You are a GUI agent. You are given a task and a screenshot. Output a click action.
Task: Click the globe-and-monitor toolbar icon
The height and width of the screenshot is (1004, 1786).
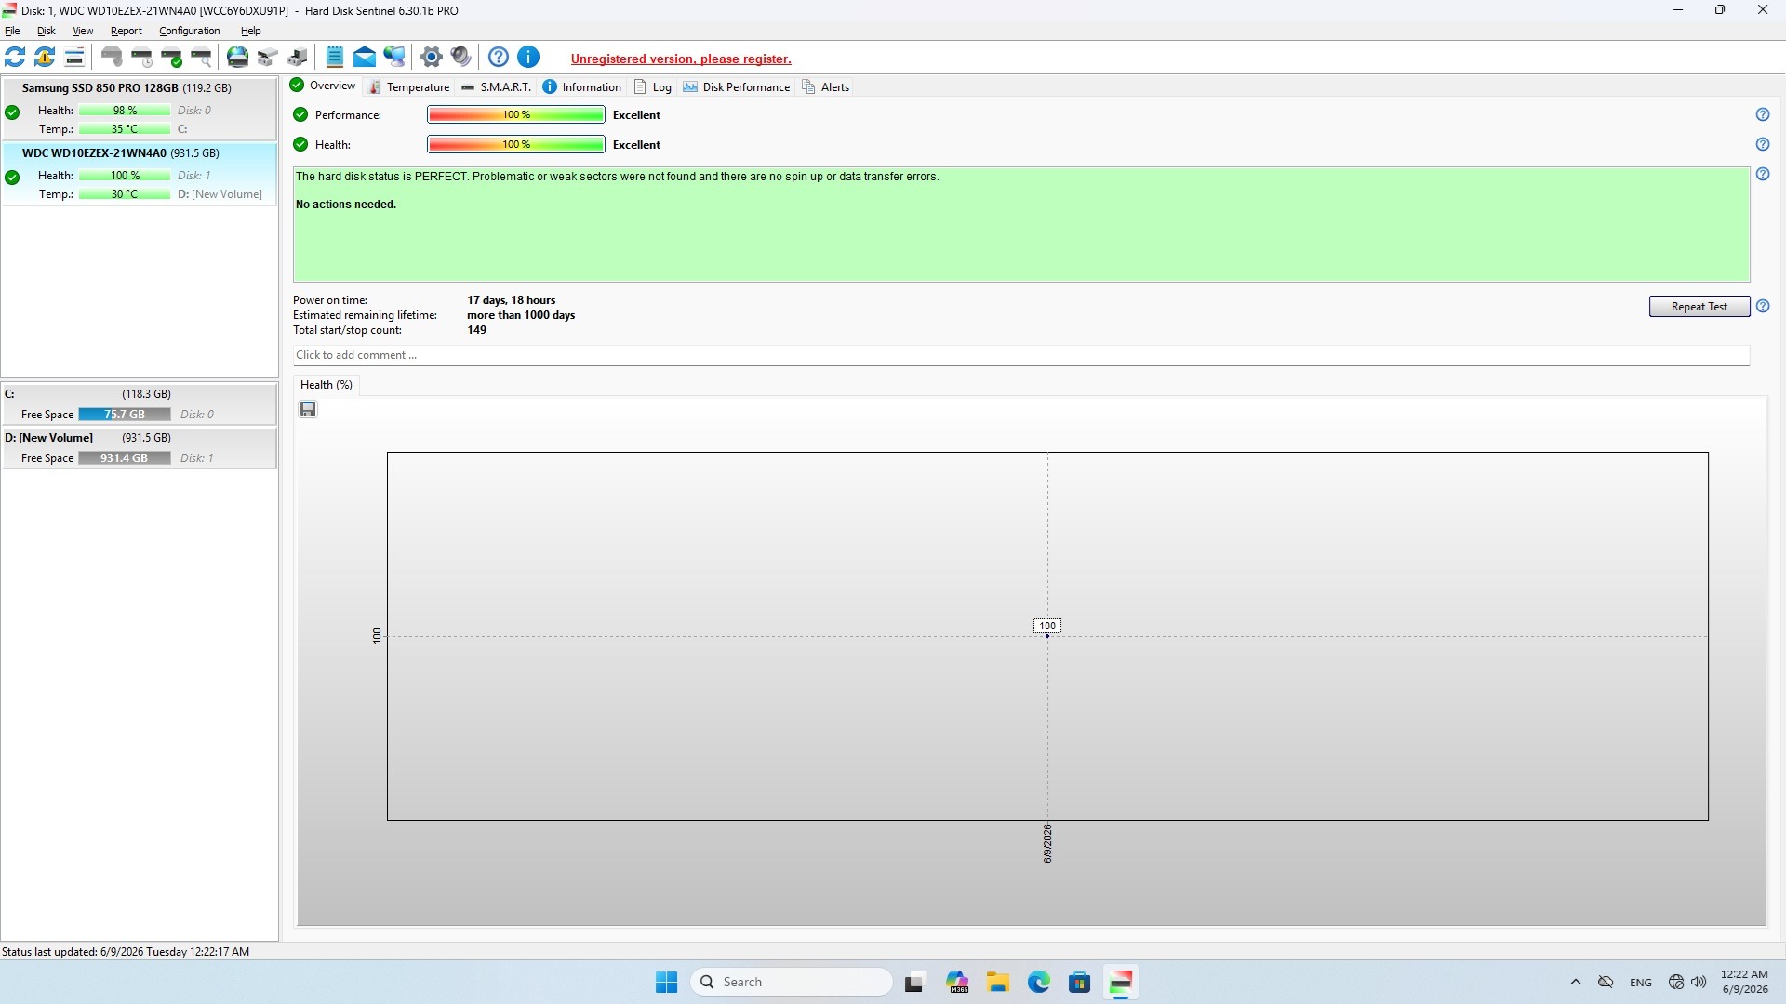click(394, 57)
